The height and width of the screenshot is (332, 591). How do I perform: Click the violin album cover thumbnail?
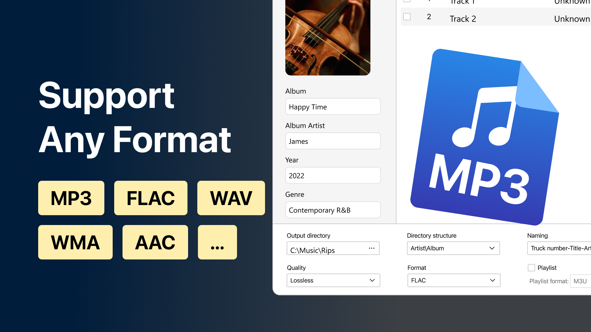328,38
